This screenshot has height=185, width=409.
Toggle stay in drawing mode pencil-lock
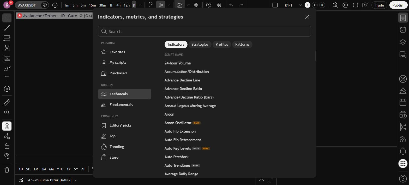pyautogui.click(x=7, y=136)
